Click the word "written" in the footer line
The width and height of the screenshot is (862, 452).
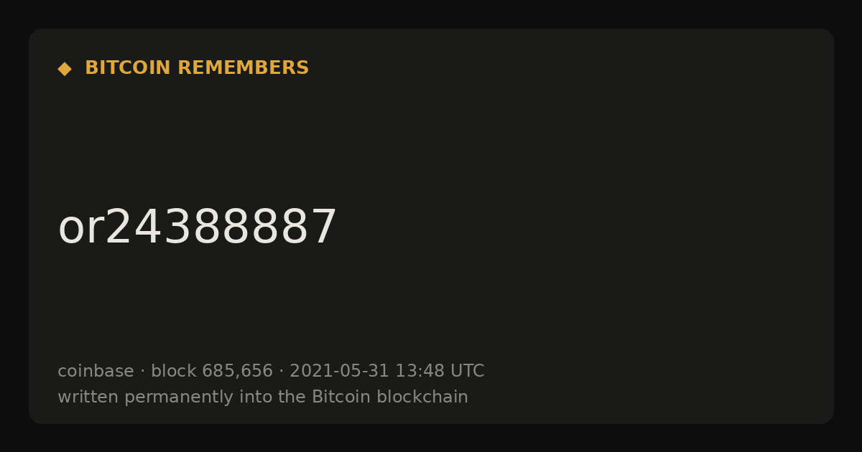(88, 397)
